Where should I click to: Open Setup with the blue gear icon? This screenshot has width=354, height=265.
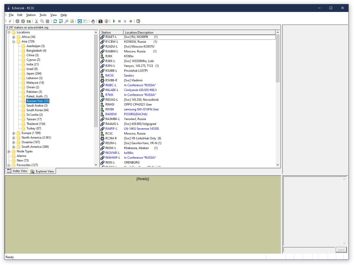tap(80, 21)
